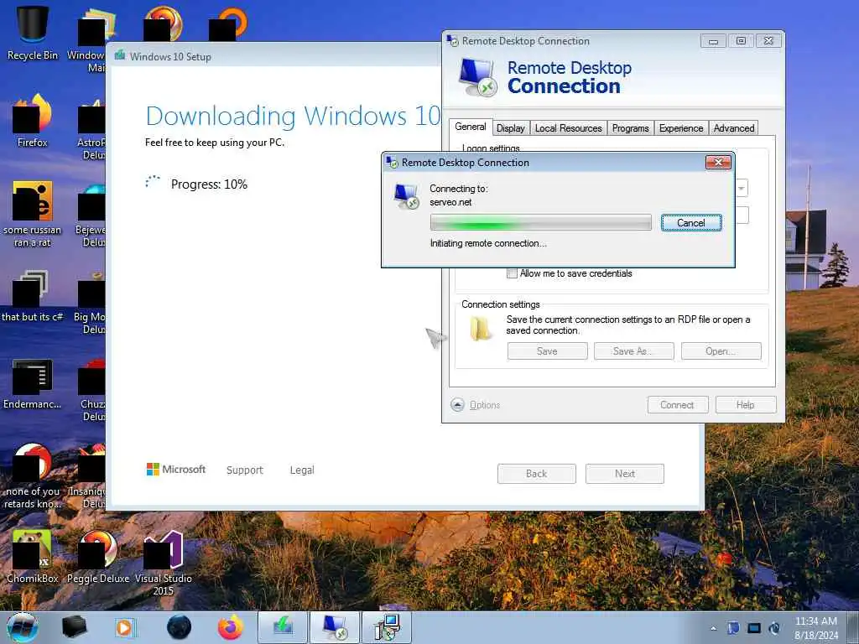Image resolution: width=859 pixels, height=644 pixels.
Task: Open the Advanced tab
Action: point(733,128)
